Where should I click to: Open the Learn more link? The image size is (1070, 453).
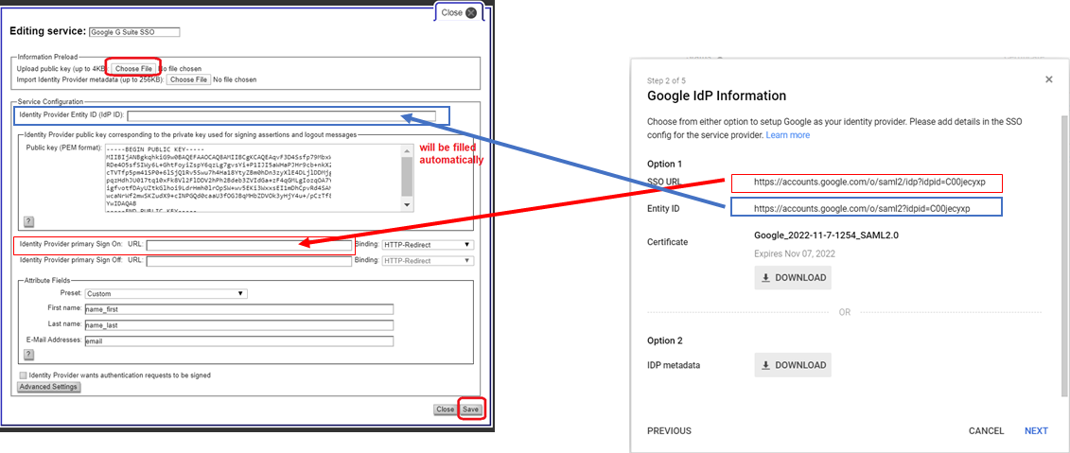click(787, 135)
